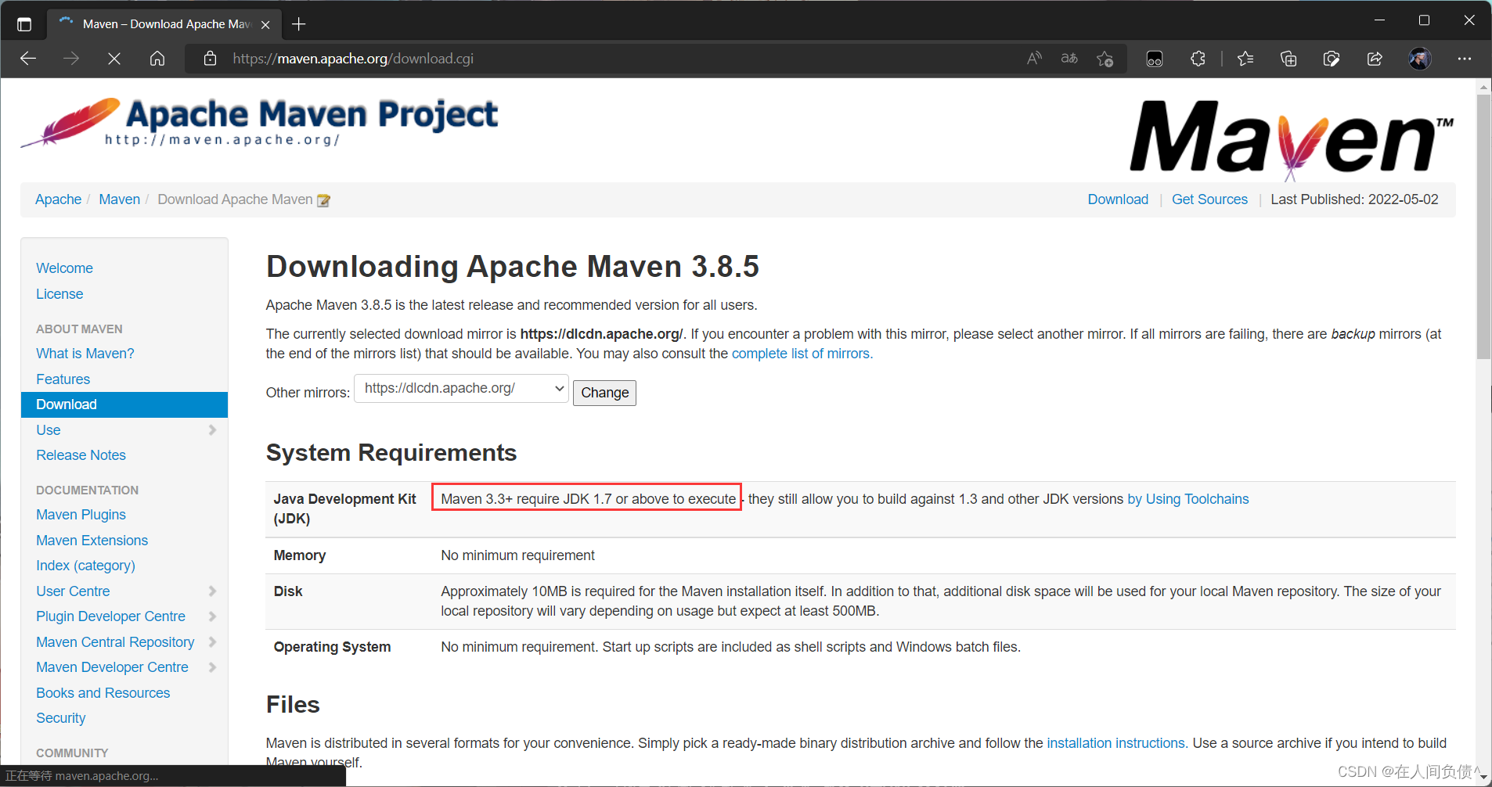The width and height of the screenshot is (1492, 787).
Task: Open the extensions puzzle icon
Action: coord(1198,59)
